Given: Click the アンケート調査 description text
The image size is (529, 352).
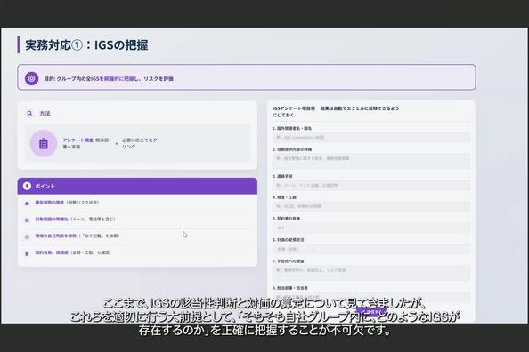Looking at the screenshot, I should 85,143.
